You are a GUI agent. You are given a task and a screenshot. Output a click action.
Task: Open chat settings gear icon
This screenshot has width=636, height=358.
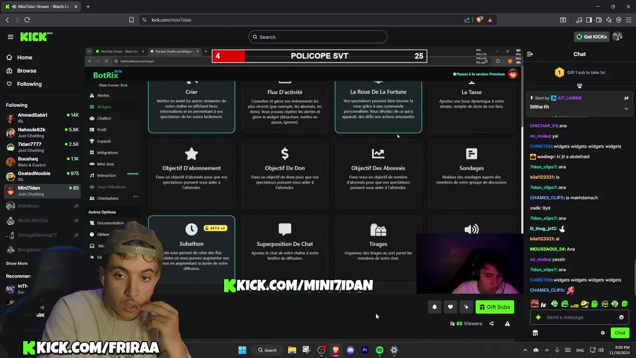603,333
